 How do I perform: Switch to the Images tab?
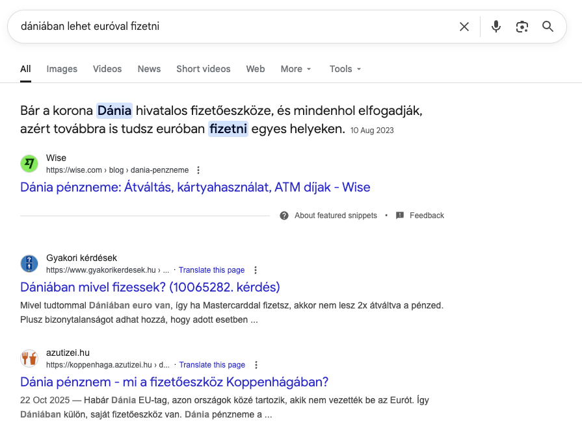point(62,69)
